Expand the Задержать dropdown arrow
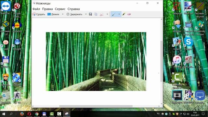The image size is (208, 117). click(x=86, y=14)
